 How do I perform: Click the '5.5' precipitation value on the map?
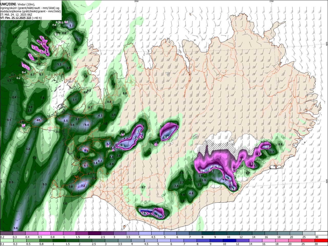pyautogui.click(x=66, y=121)
